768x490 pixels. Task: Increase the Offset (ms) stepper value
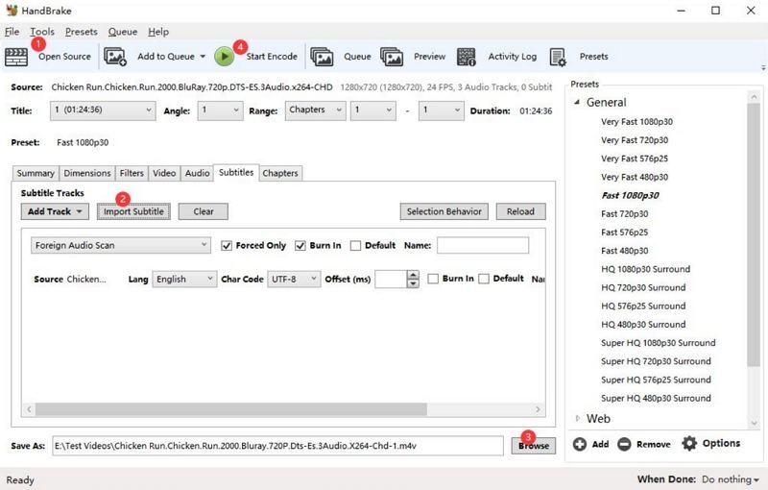[x=414, y=275]
